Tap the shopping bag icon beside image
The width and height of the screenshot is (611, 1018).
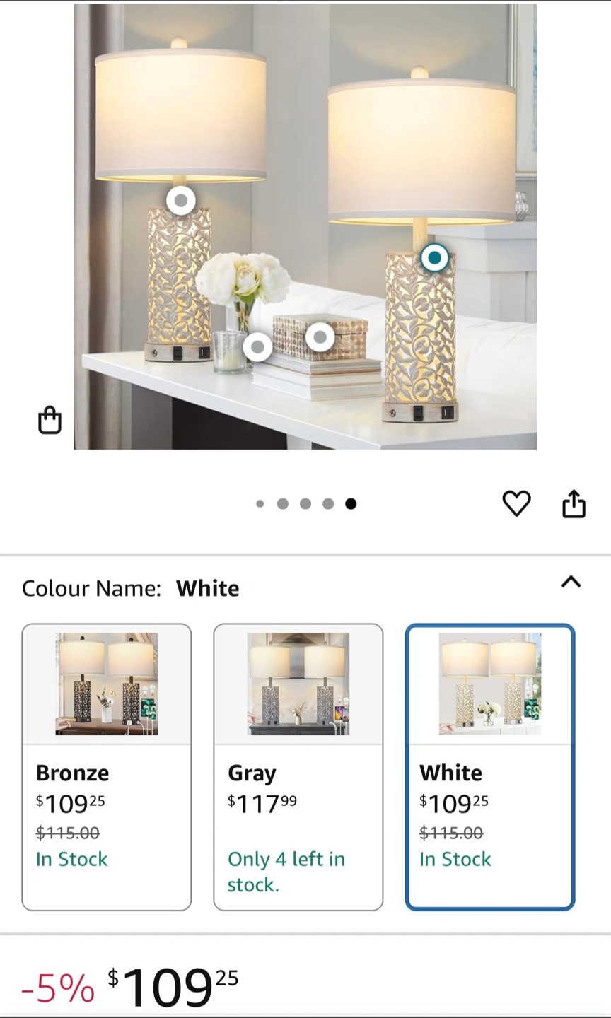click(x=50, y=420)
